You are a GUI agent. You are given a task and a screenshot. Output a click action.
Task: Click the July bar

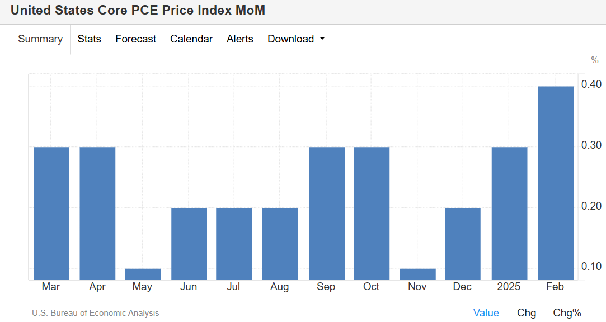tap(234, 244)
